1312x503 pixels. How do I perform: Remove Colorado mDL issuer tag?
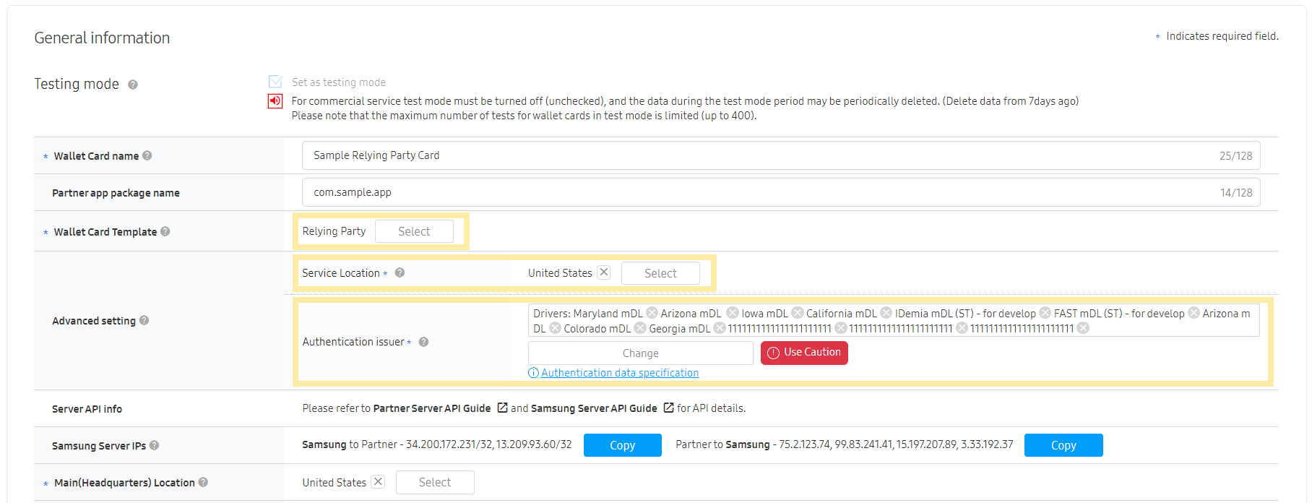pos(639,328)
